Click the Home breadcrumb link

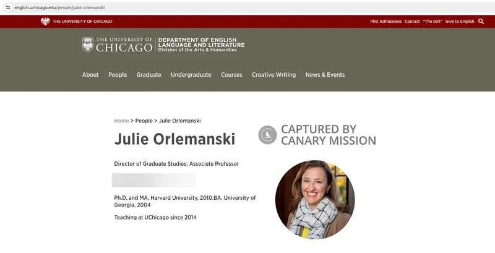(121, 121)
